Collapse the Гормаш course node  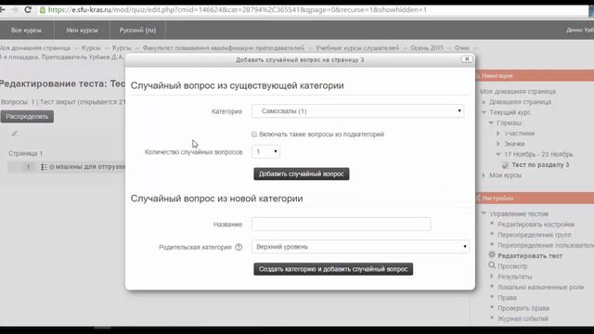[491, 122]
